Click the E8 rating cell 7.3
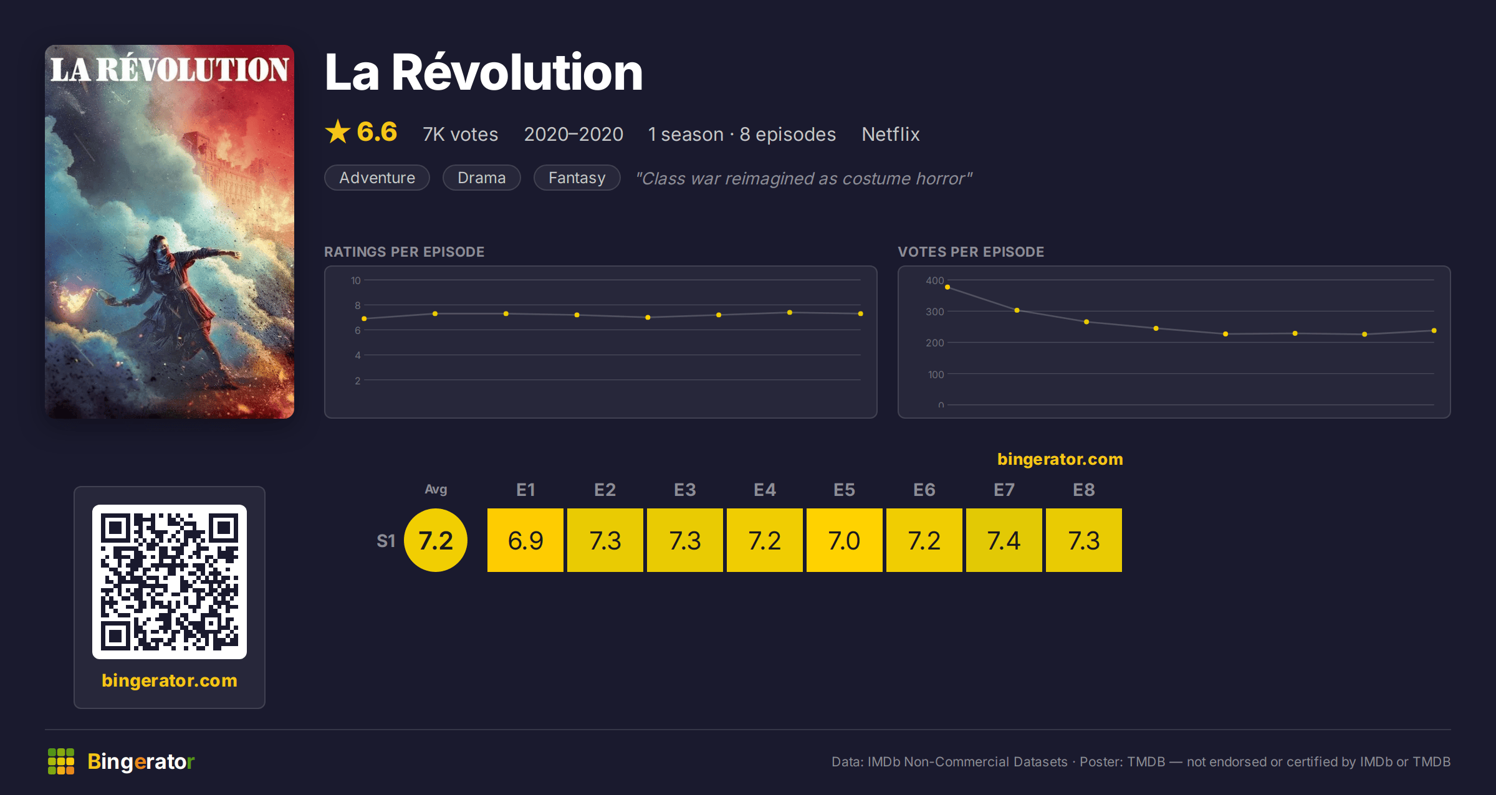 coord(1084,540)
